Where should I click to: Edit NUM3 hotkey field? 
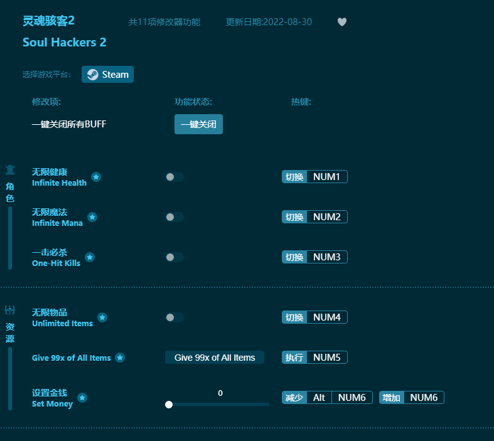coord(327,257)
